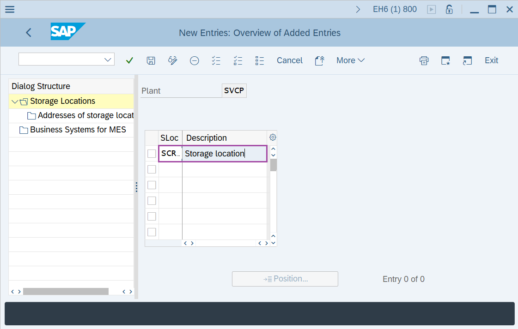
Task: Expand the More menu
Action: click(x=350, y=60)
